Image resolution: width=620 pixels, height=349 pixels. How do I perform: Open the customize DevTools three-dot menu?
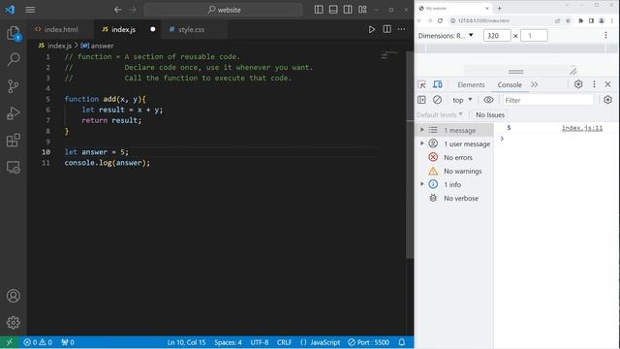pyautogui.click(x=594, y=84)
